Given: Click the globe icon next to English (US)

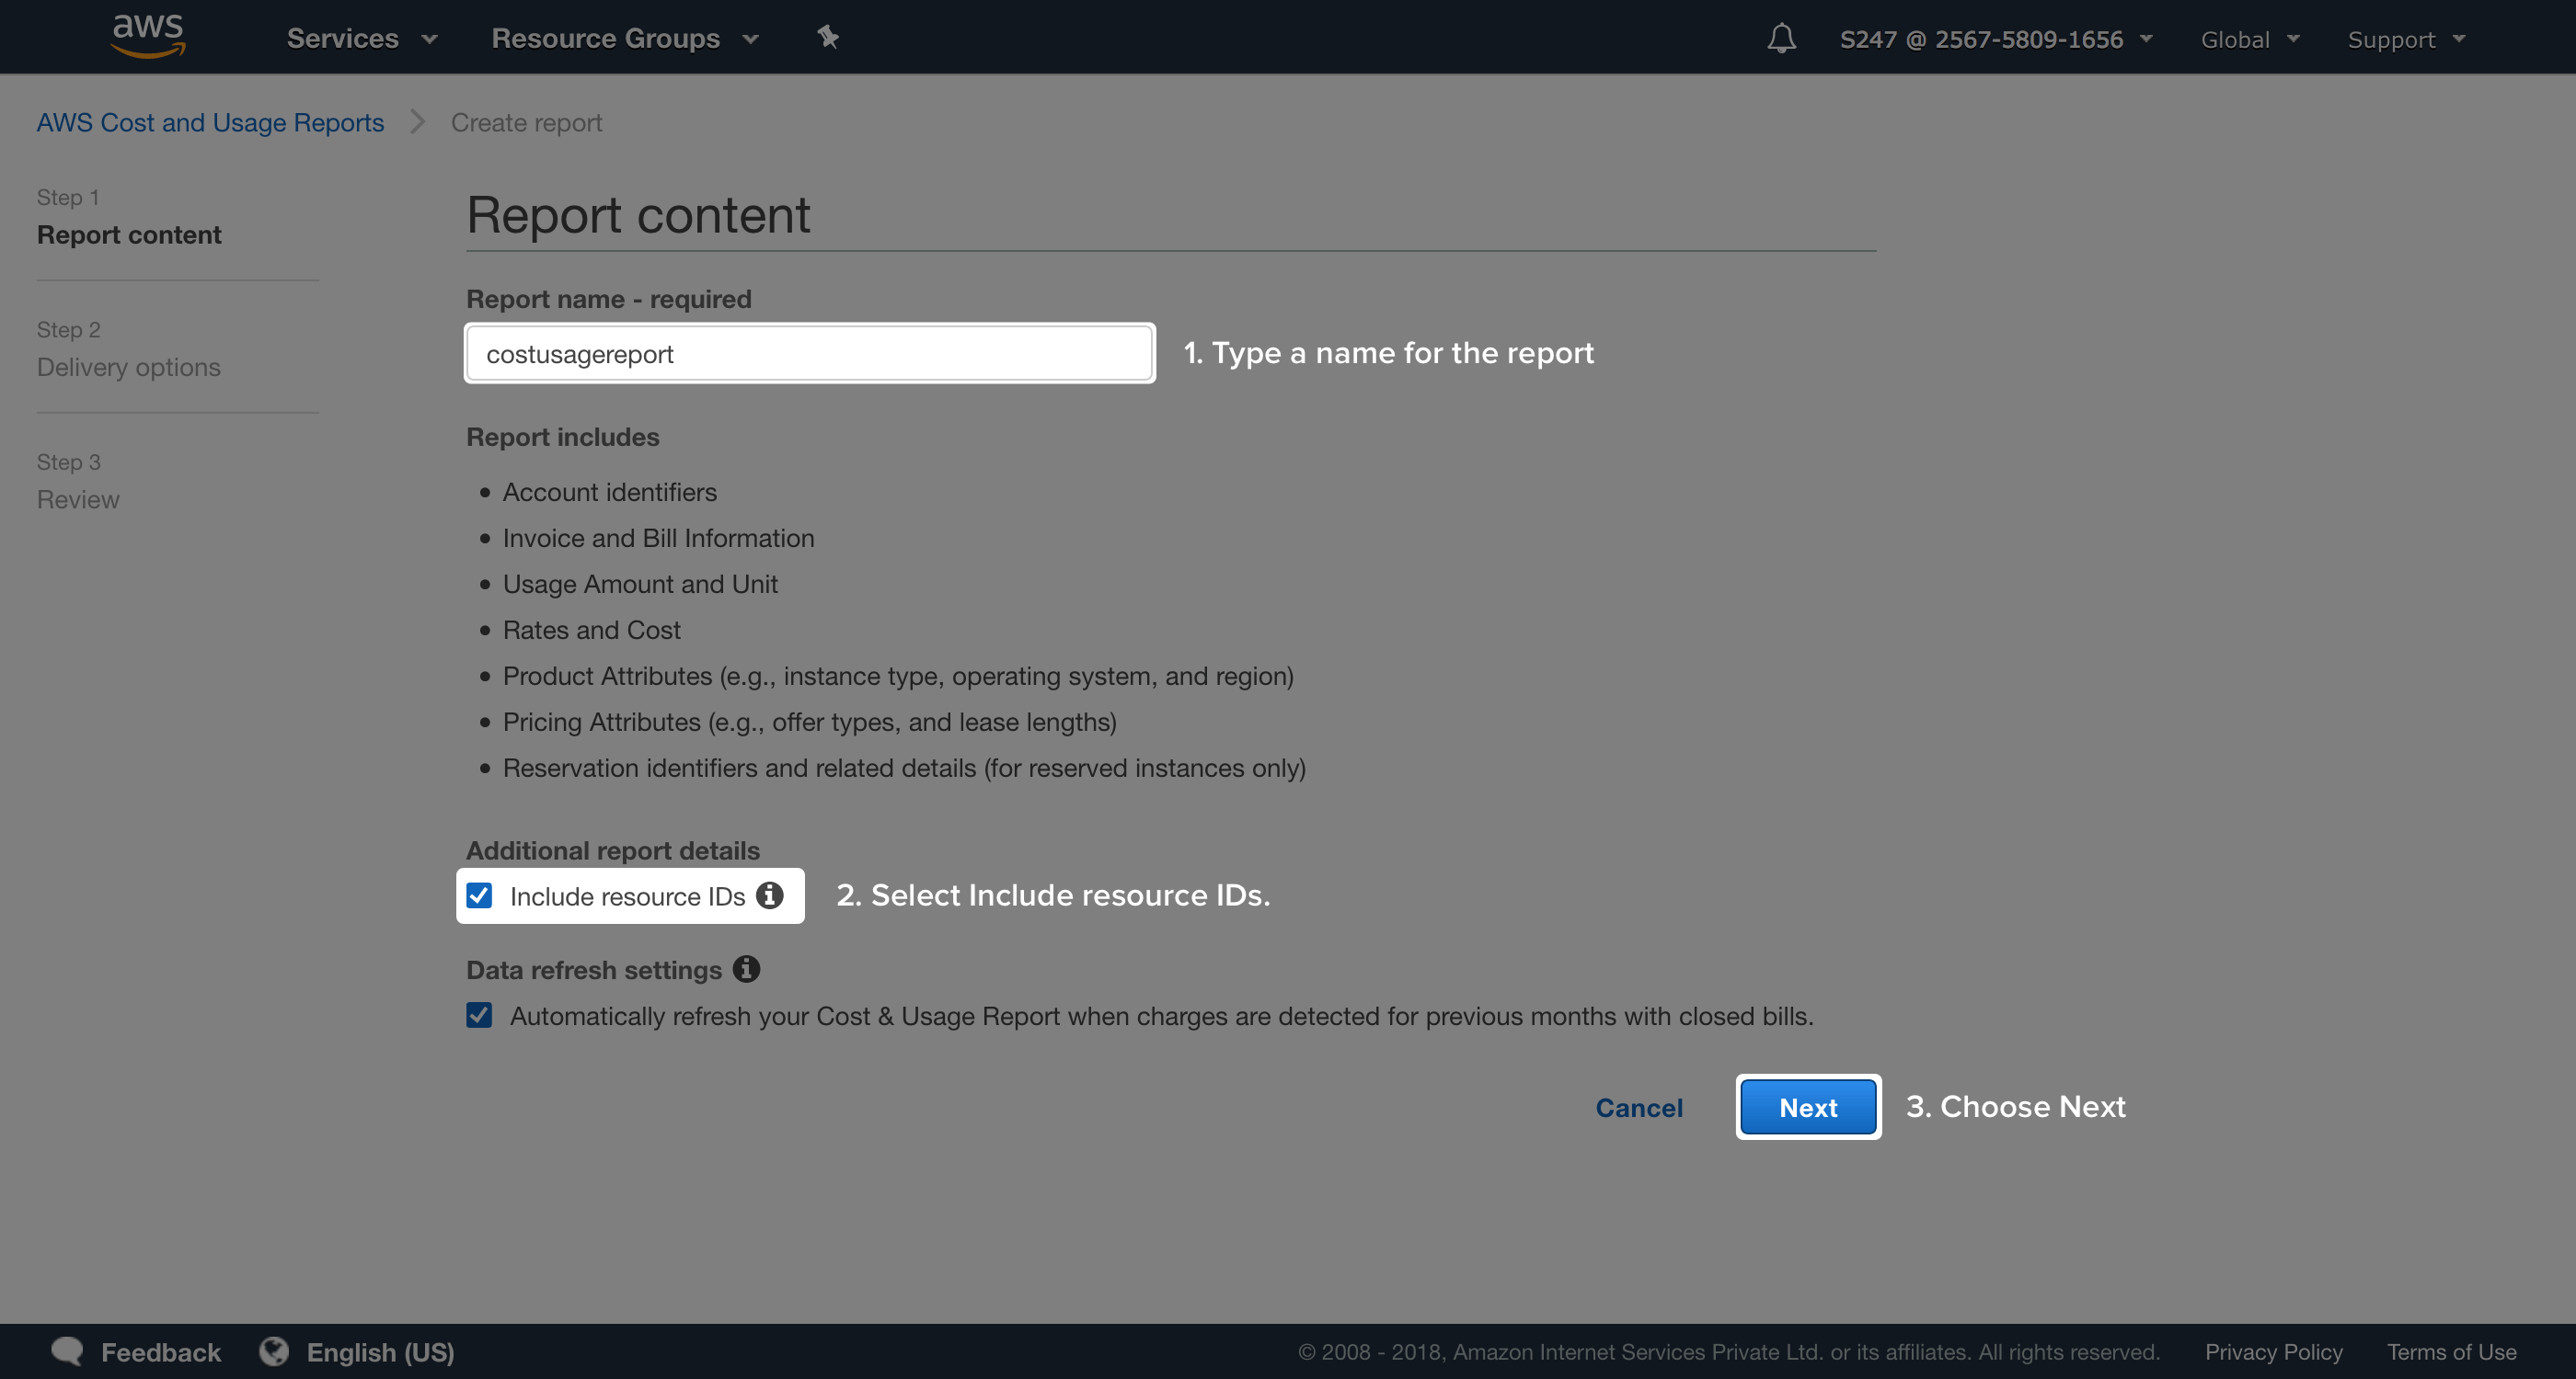Looking at the screenshot, I should [274, 1351].
